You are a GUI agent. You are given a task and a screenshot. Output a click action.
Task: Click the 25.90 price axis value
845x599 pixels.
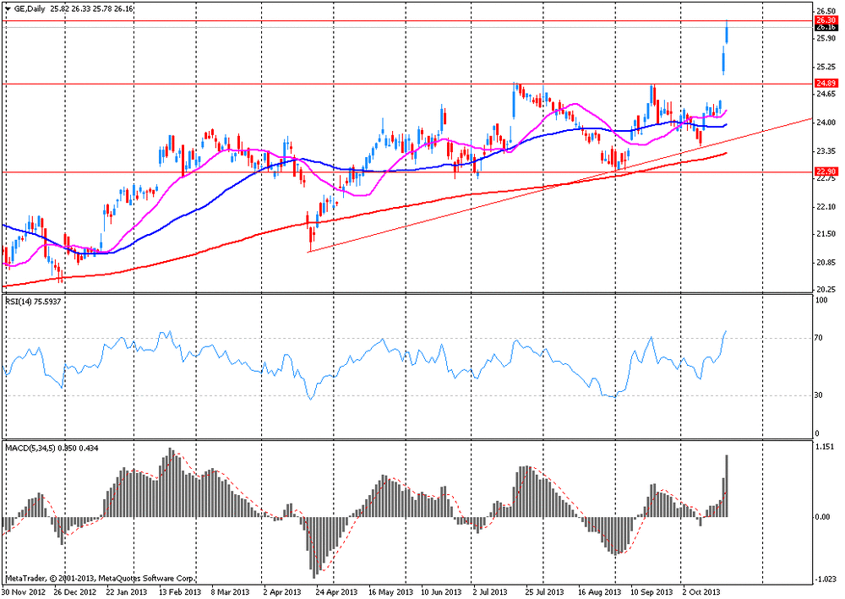tap(826, 39)
